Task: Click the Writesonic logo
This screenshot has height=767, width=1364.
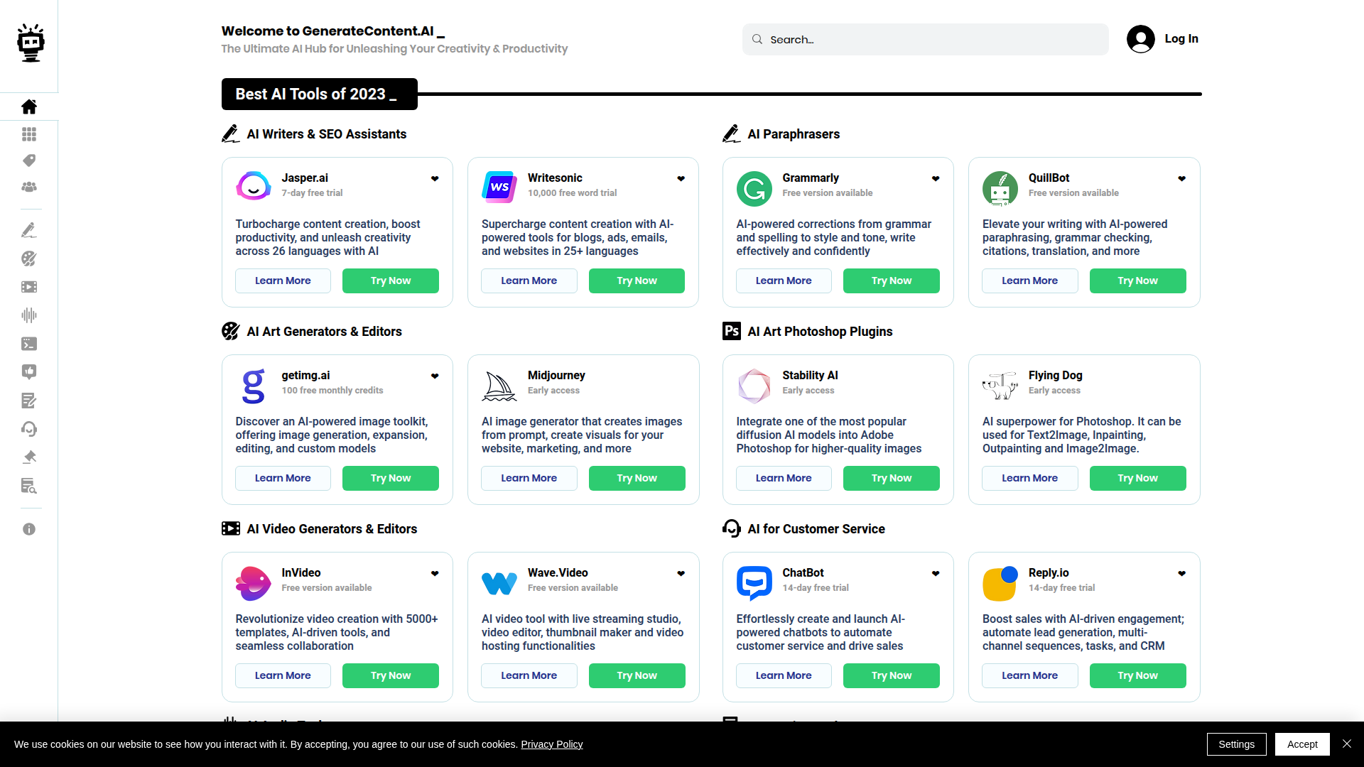Action: point(499,187)
